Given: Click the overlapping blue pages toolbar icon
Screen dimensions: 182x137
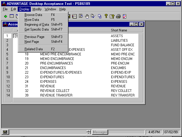Looking at the screenshot, I should (100, 16).
